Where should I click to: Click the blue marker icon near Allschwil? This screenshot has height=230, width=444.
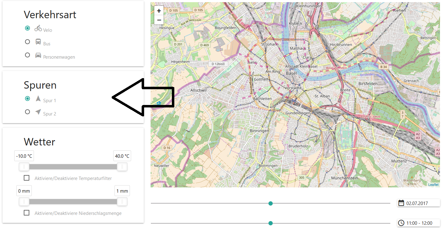(159, 104)
